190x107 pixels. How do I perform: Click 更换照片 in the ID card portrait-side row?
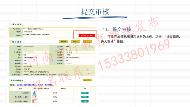(85, 97)
